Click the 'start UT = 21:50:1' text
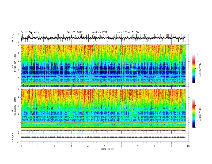Image resolution: width=212 pixels, height=164 pixels. (129, 32)
